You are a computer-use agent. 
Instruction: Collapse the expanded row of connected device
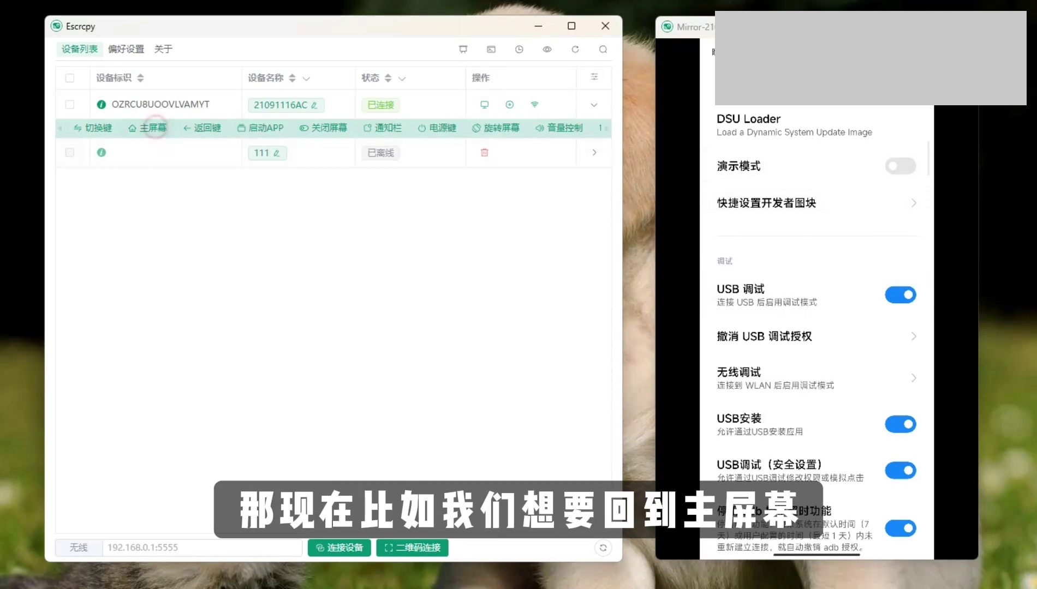(x=594, y=105)
